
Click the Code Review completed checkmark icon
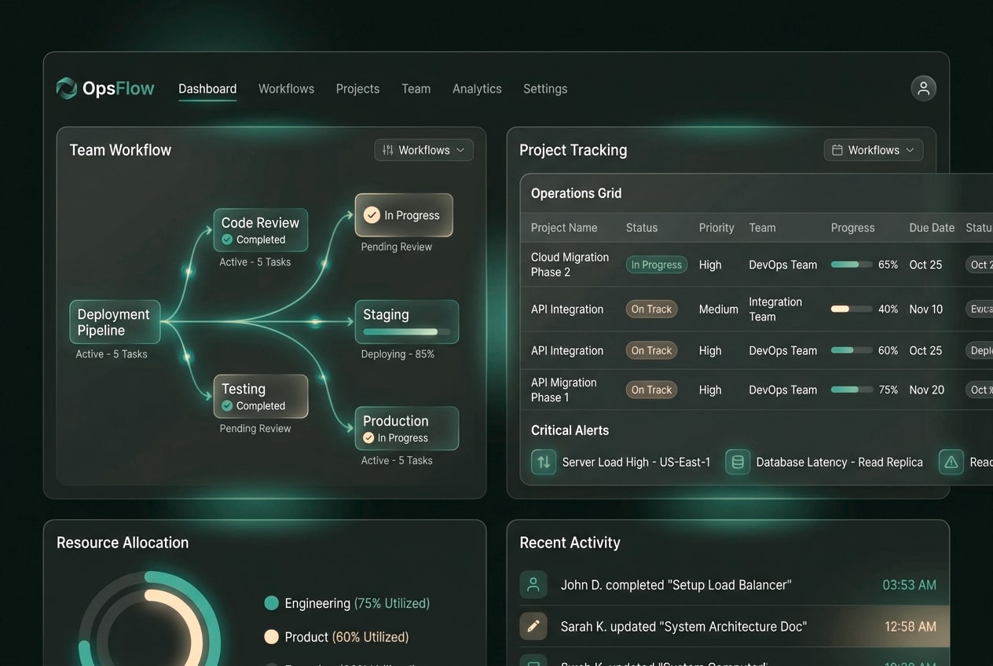227,240
